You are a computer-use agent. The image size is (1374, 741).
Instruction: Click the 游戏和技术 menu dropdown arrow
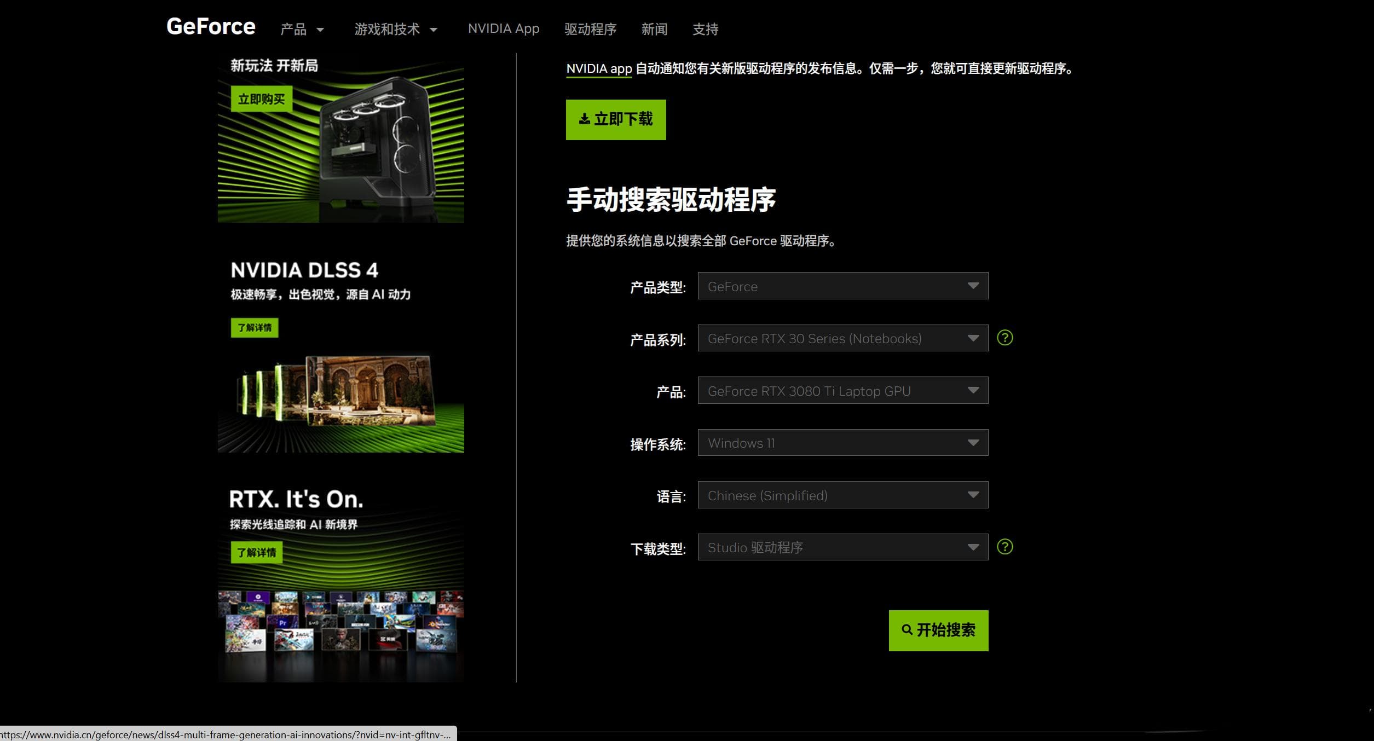[x=434, y=30]
